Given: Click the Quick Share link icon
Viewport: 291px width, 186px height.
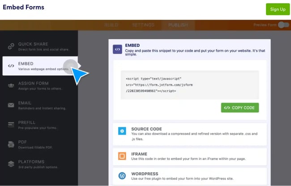Looking at the screenshot, I should tap(11, 46).
